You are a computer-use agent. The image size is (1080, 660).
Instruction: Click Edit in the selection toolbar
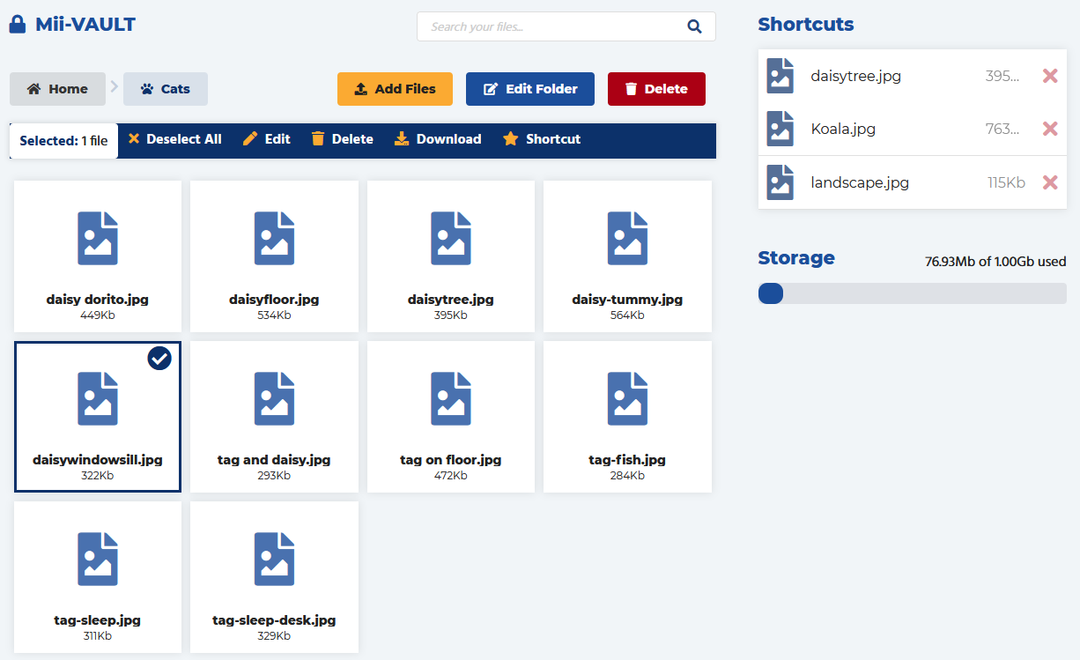[x=267, y=139]
